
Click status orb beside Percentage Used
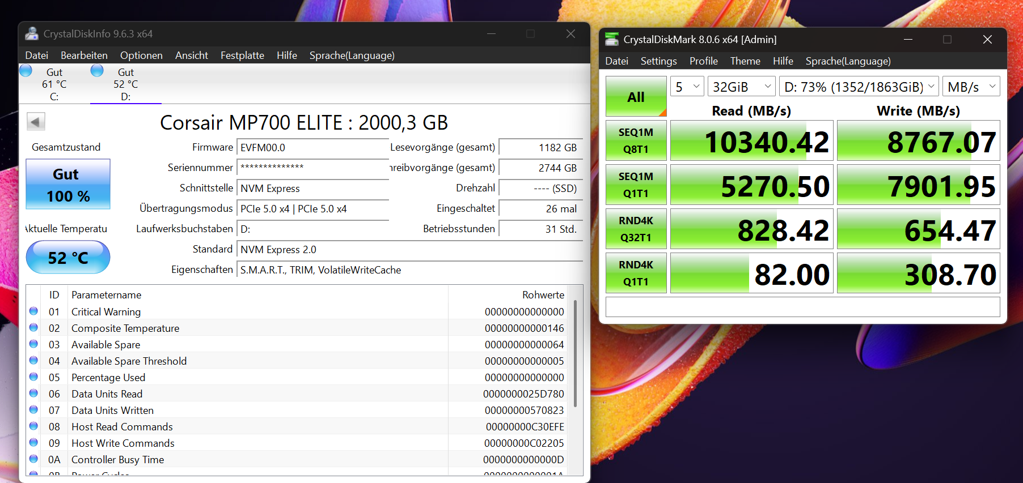coord(33,377)
